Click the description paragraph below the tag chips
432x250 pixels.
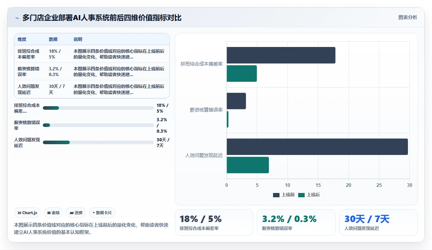[91, 228]
